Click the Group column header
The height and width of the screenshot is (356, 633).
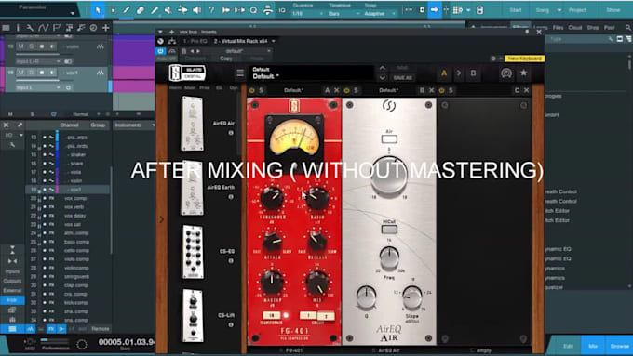pos(98,125)
